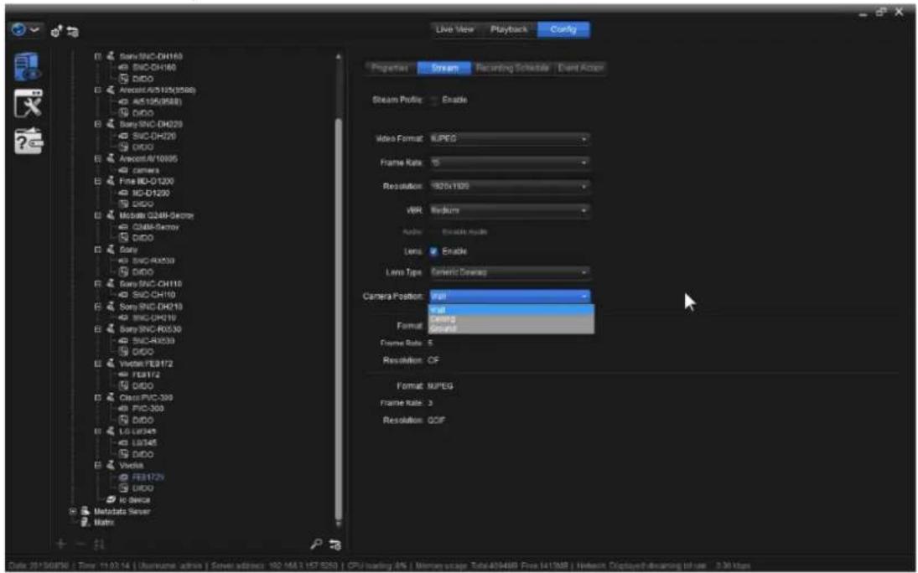Close the Camera Position dropdown box

(x=510, y=297)
